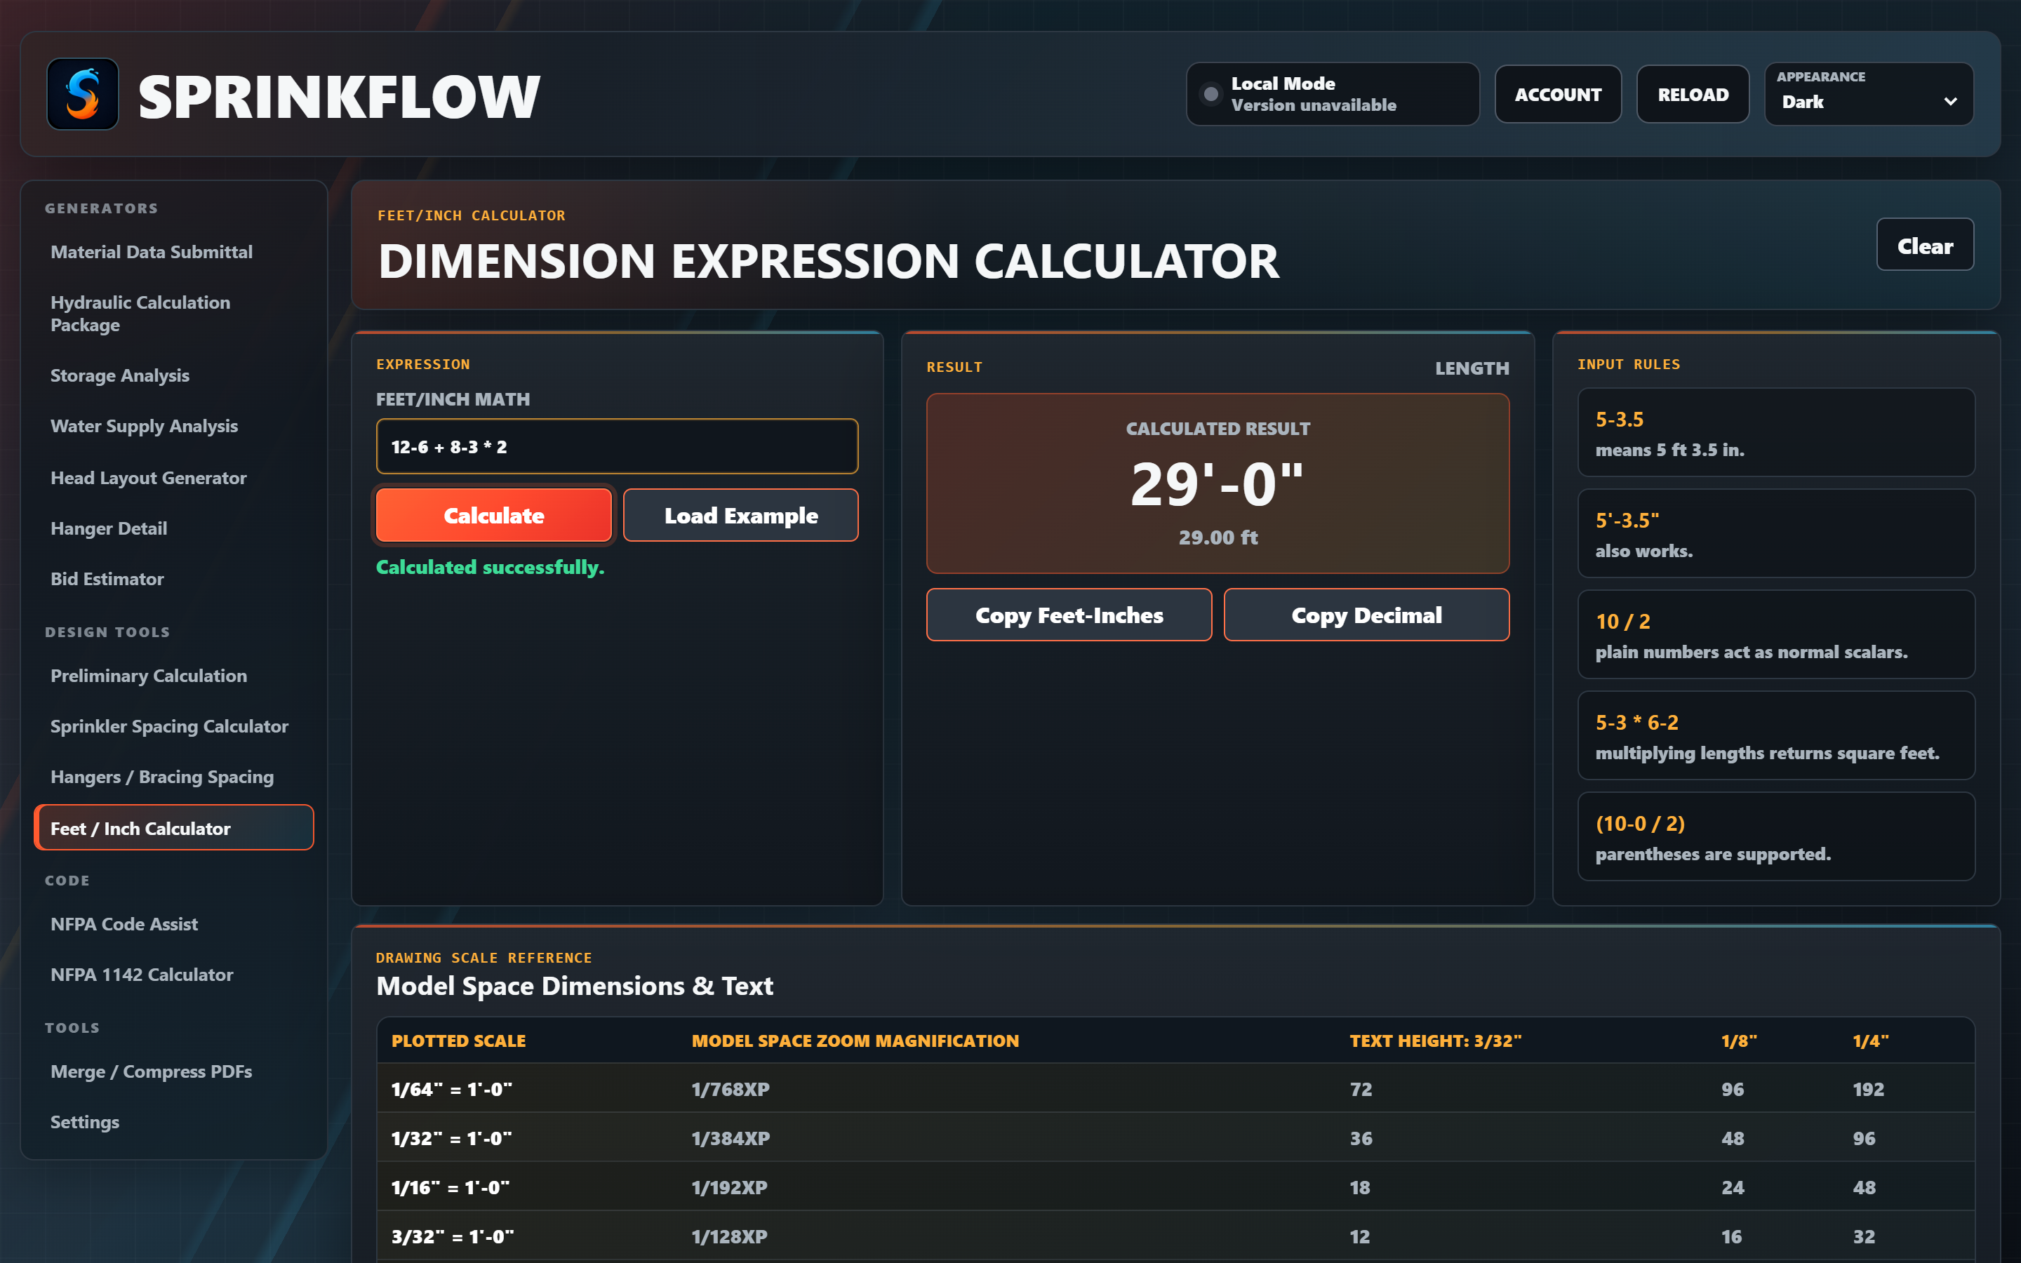Select the 1/64" = 1'-0" scale row

click(x=1175, y=1088)
